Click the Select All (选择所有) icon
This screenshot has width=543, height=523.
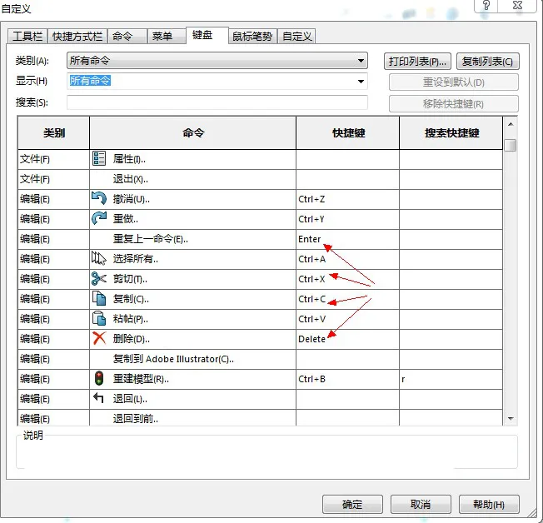tap(99, 259)
